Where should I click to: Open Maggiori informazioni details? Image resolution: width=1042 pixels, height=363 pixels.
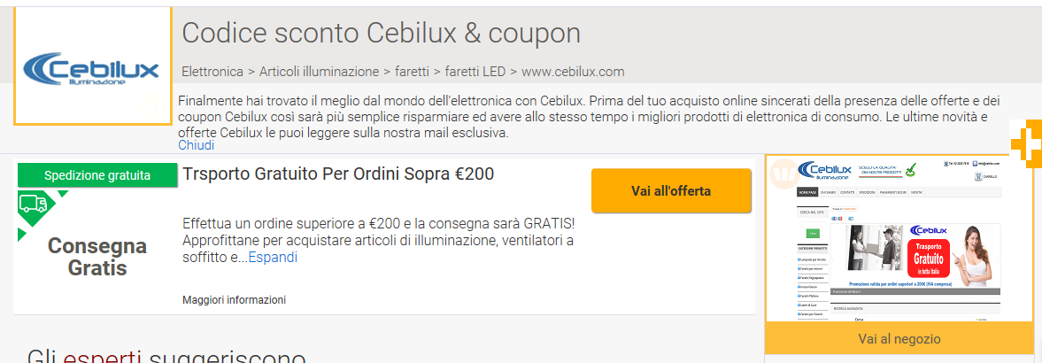[x=234, y=300]
